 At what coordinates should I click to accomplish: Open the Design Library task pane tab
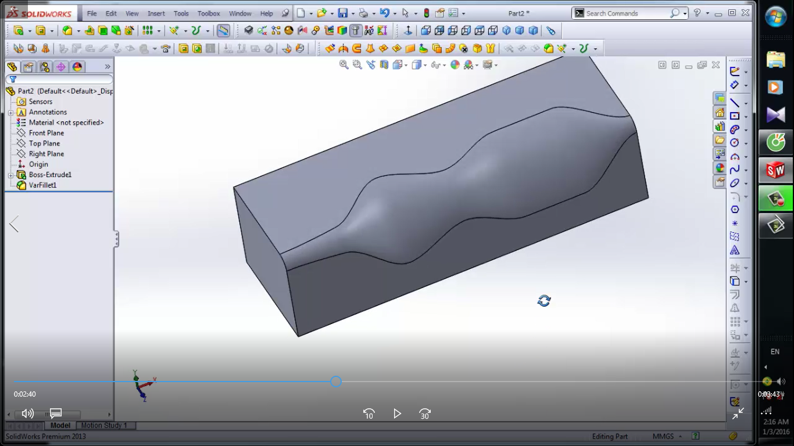pos(720,126)
